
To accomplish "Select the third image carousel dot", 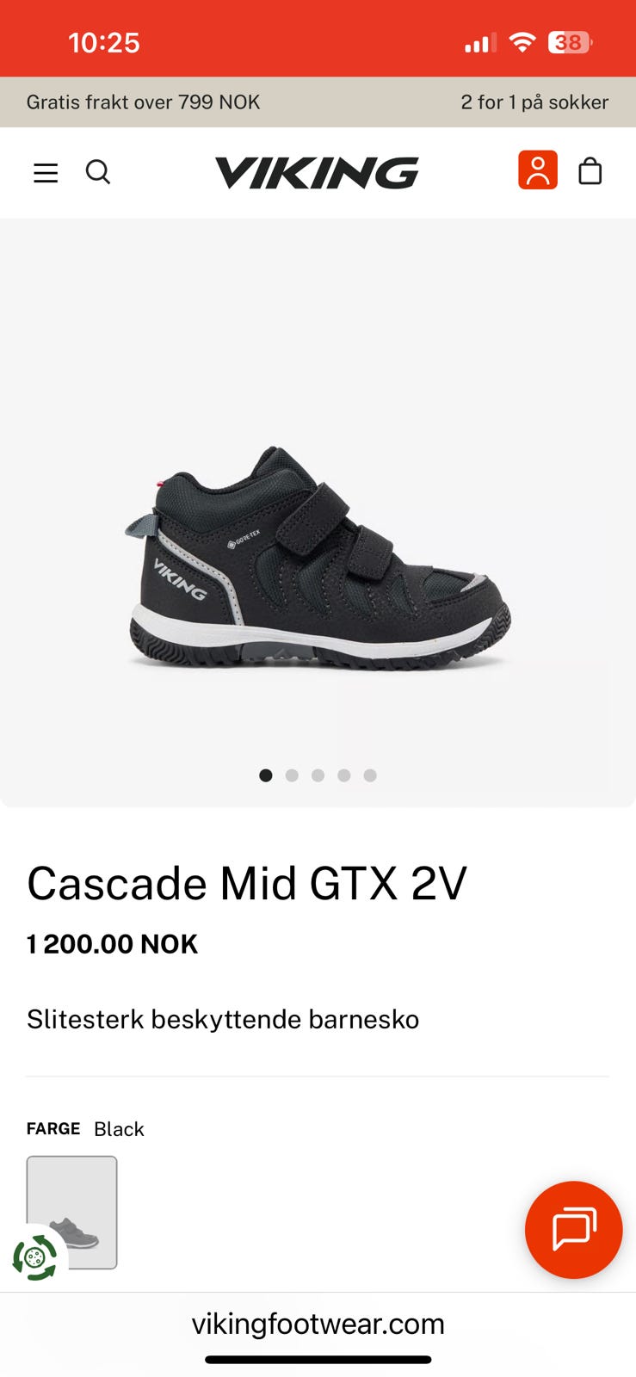I will point(318,775).
